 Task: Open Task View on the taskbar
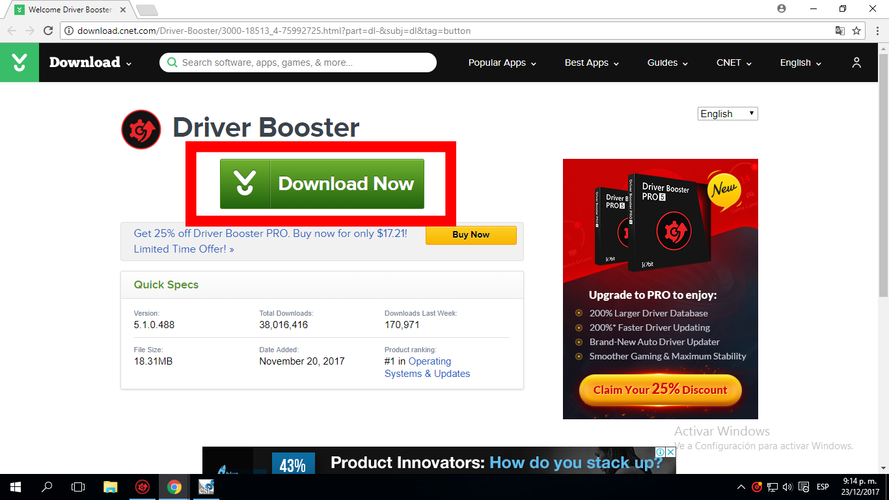78,487
